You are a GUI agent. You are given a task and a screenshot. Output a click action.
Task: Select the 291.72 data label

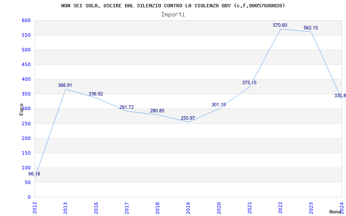[126, 107]
